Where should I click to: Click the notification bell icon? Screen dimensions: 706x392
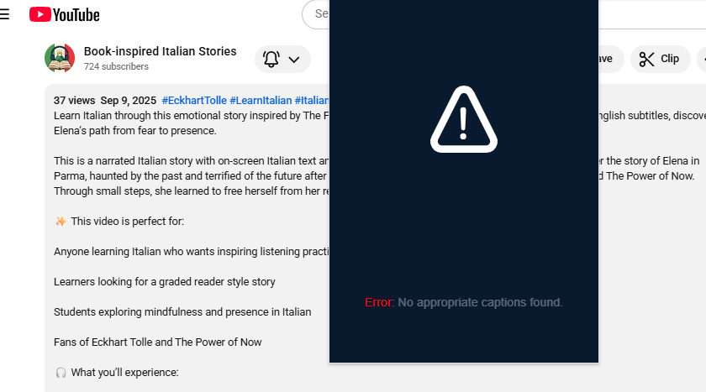pos(271,59)
